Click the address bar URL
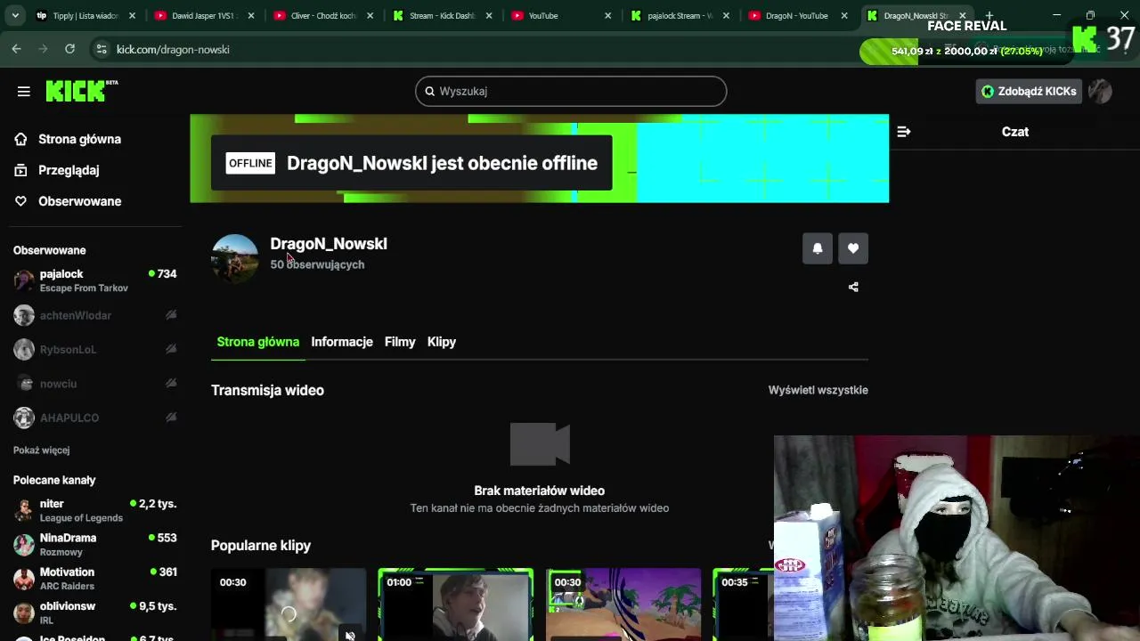Viewport: 1140px width, 641px height. pyautogui.click(x=173, y=49)
